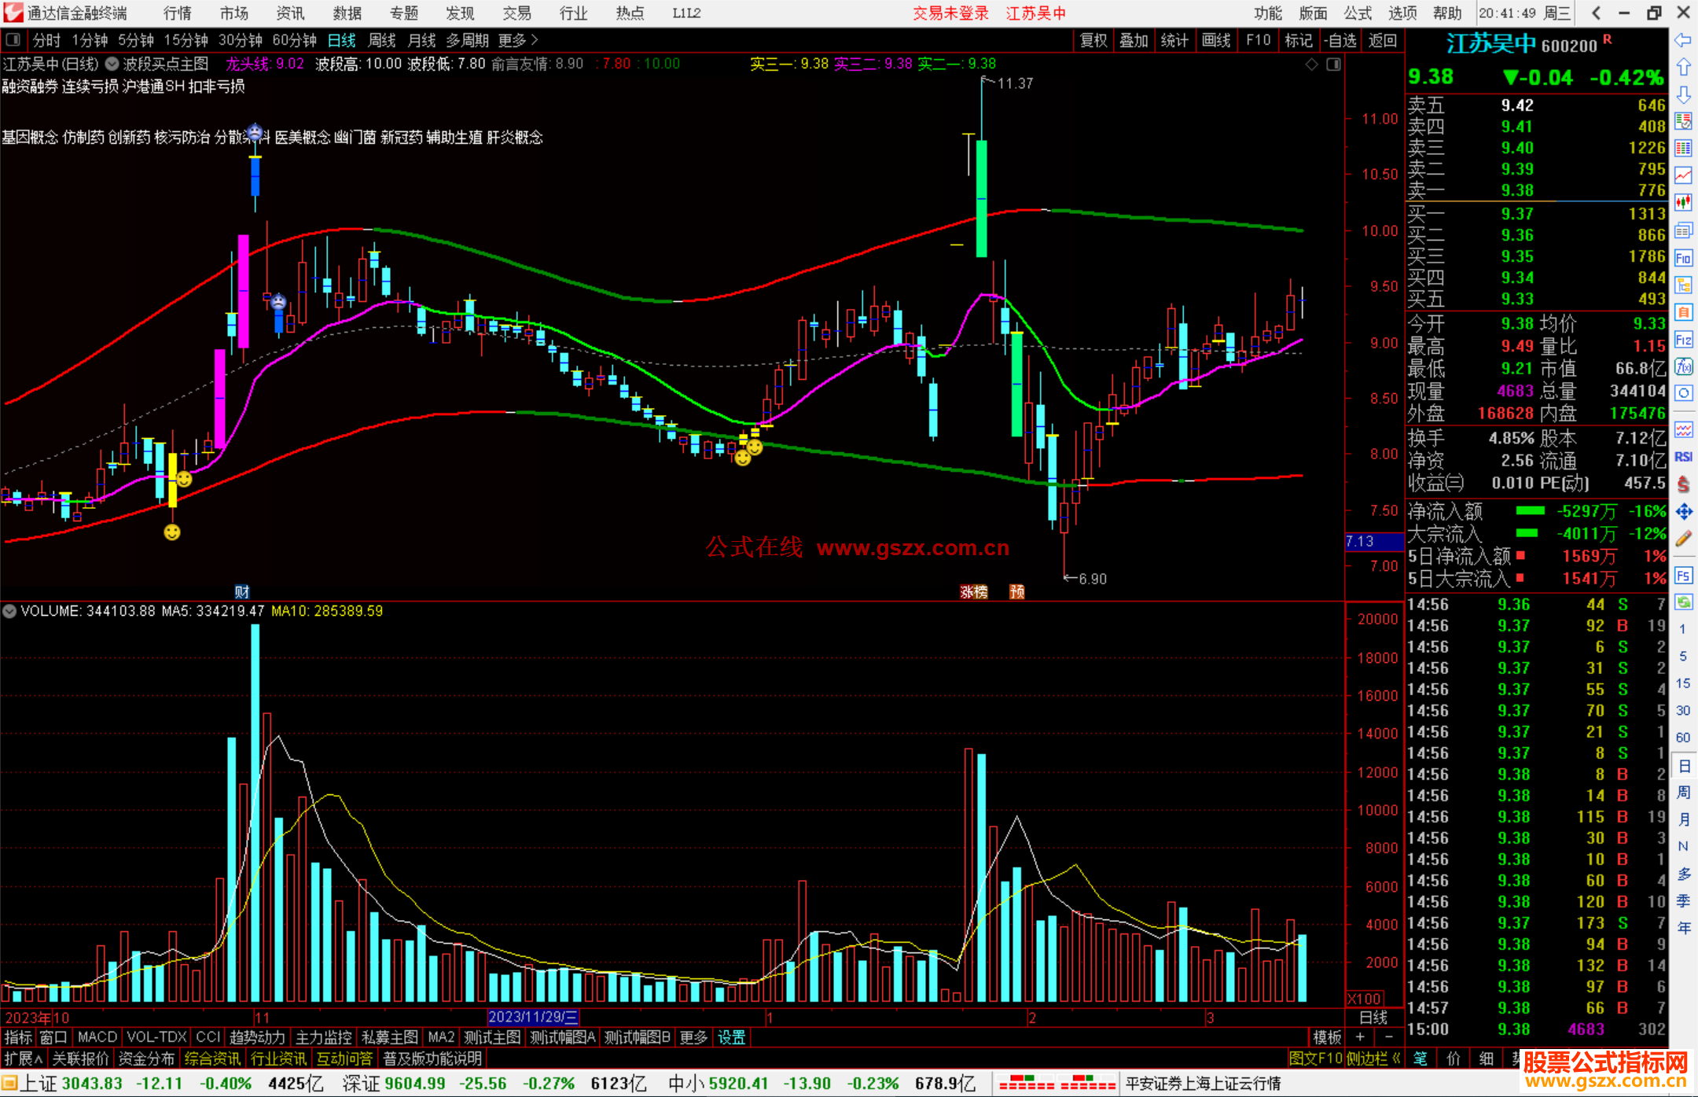Click the 复权 button
Screen dimensions: 1698x1097
pyautogui.click(x=1093, y=40)
